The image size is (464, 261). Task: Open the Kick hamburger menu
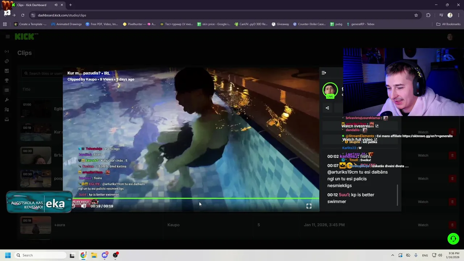8,37
